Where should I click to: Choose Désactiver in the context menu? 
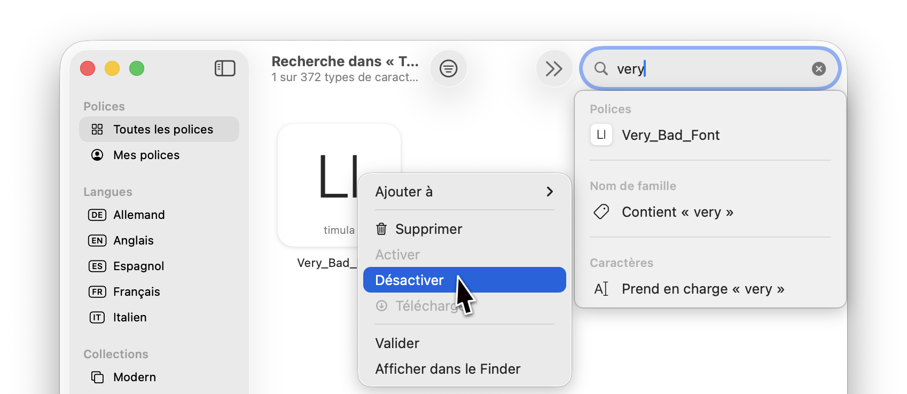[x=409, y=280]
